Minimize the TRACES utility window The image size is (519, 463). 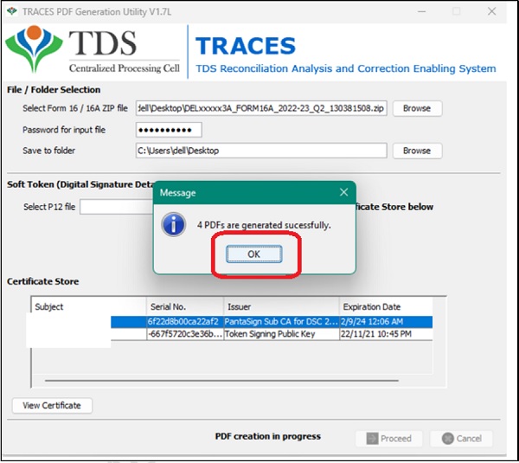422,11
